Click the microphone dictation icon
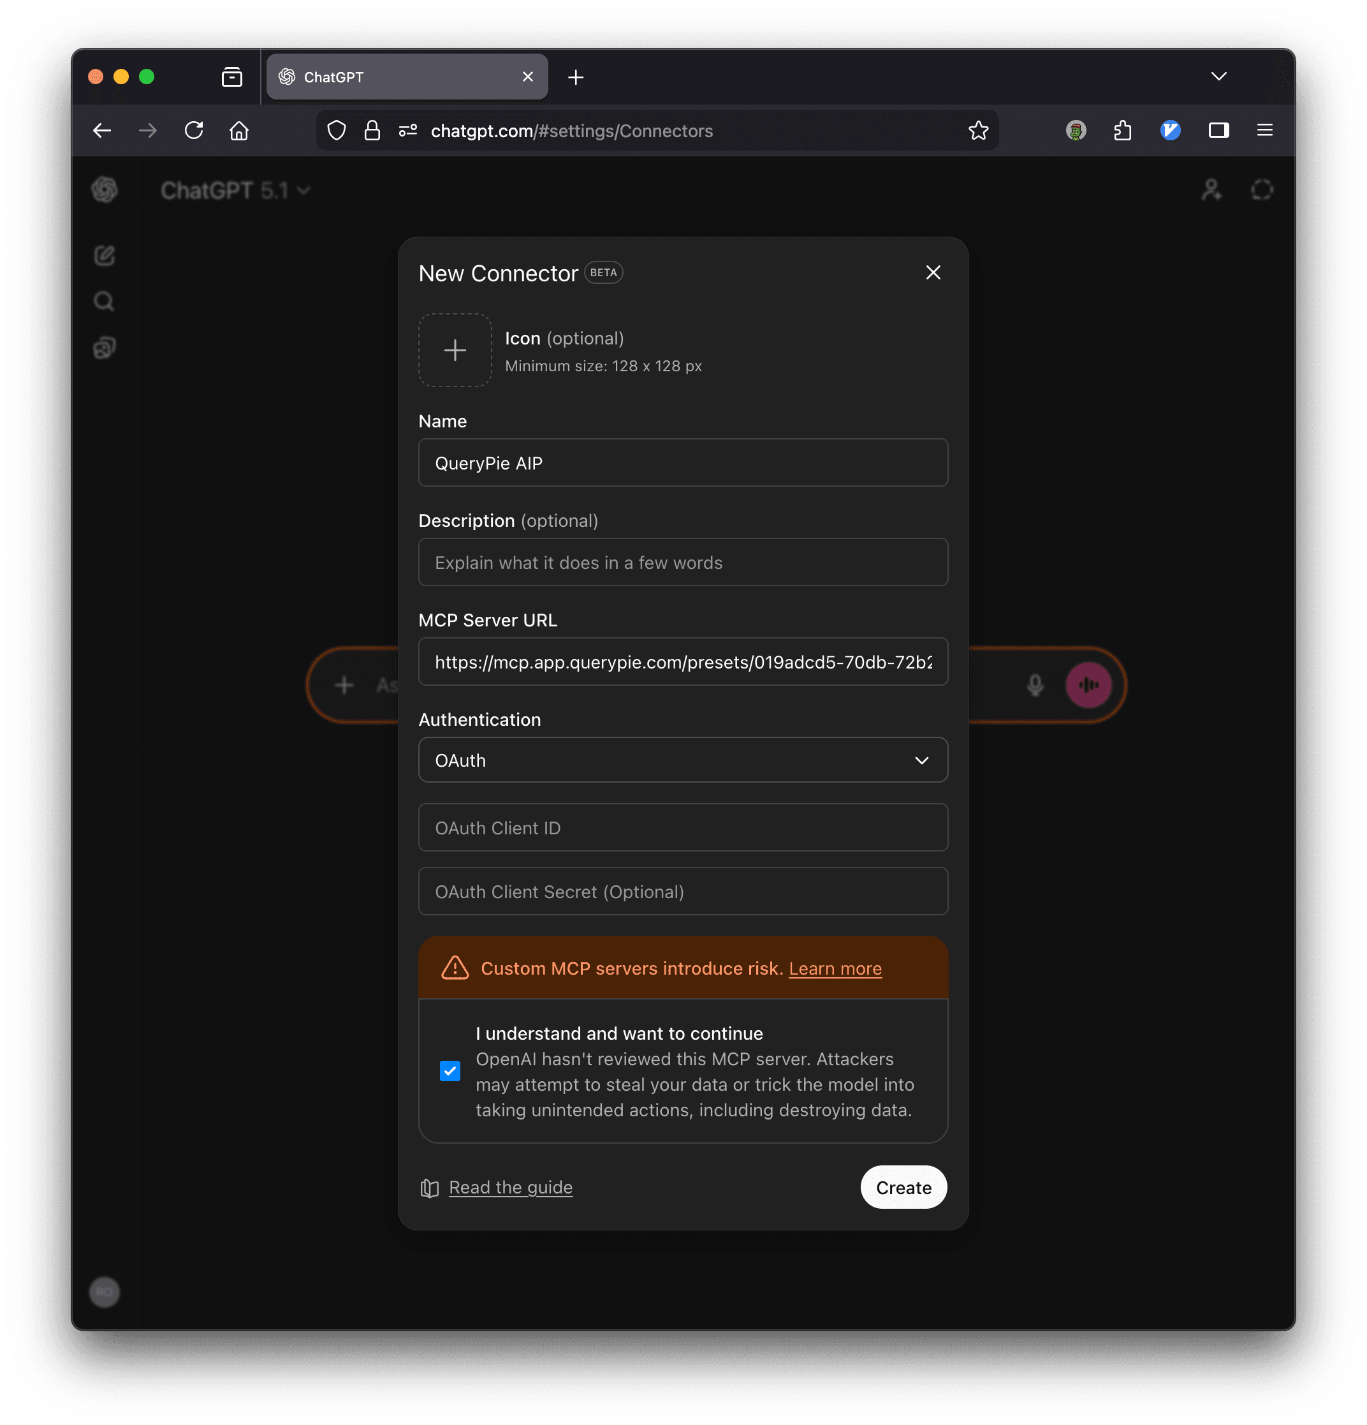1367x1425 pixels. tap(1035, 684)
